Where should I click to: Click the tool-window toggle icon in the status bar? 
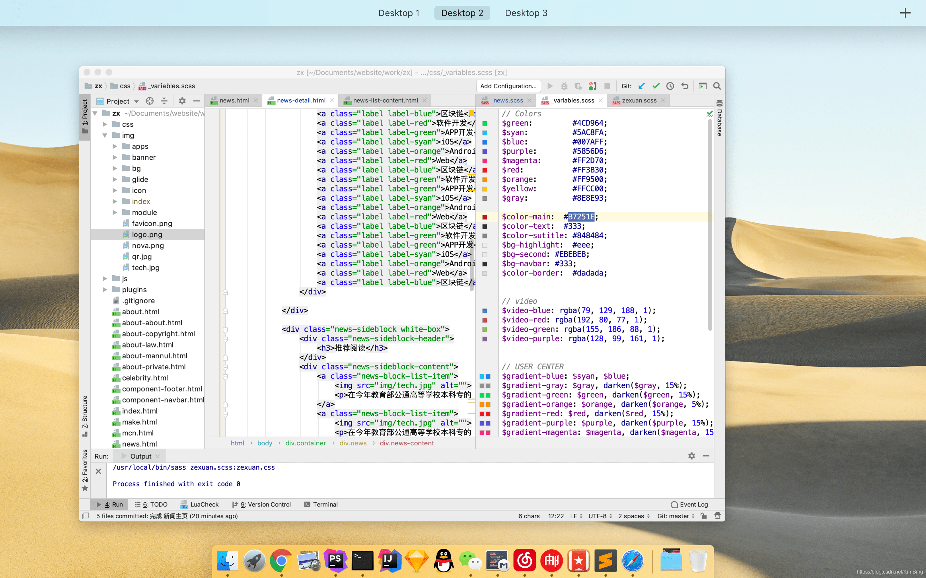86,516
